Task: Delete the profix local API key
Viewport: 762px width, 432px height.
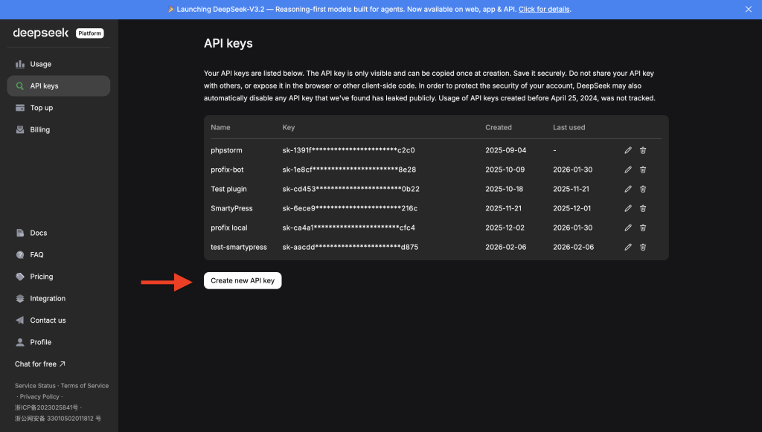Action: (642, 228)
